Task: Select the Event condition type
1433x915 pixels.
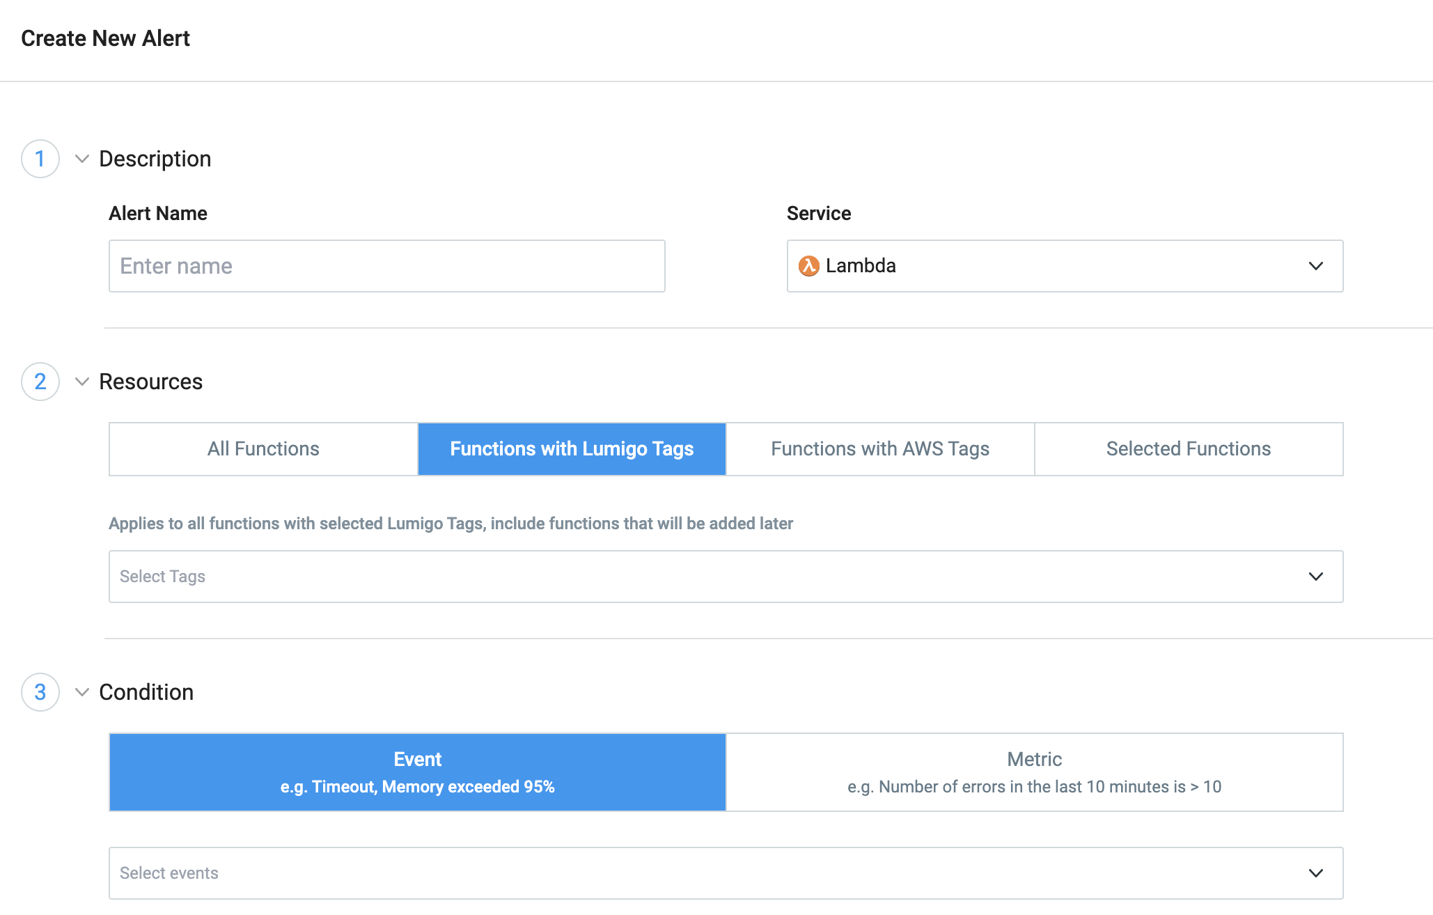Action: point(418,772)
